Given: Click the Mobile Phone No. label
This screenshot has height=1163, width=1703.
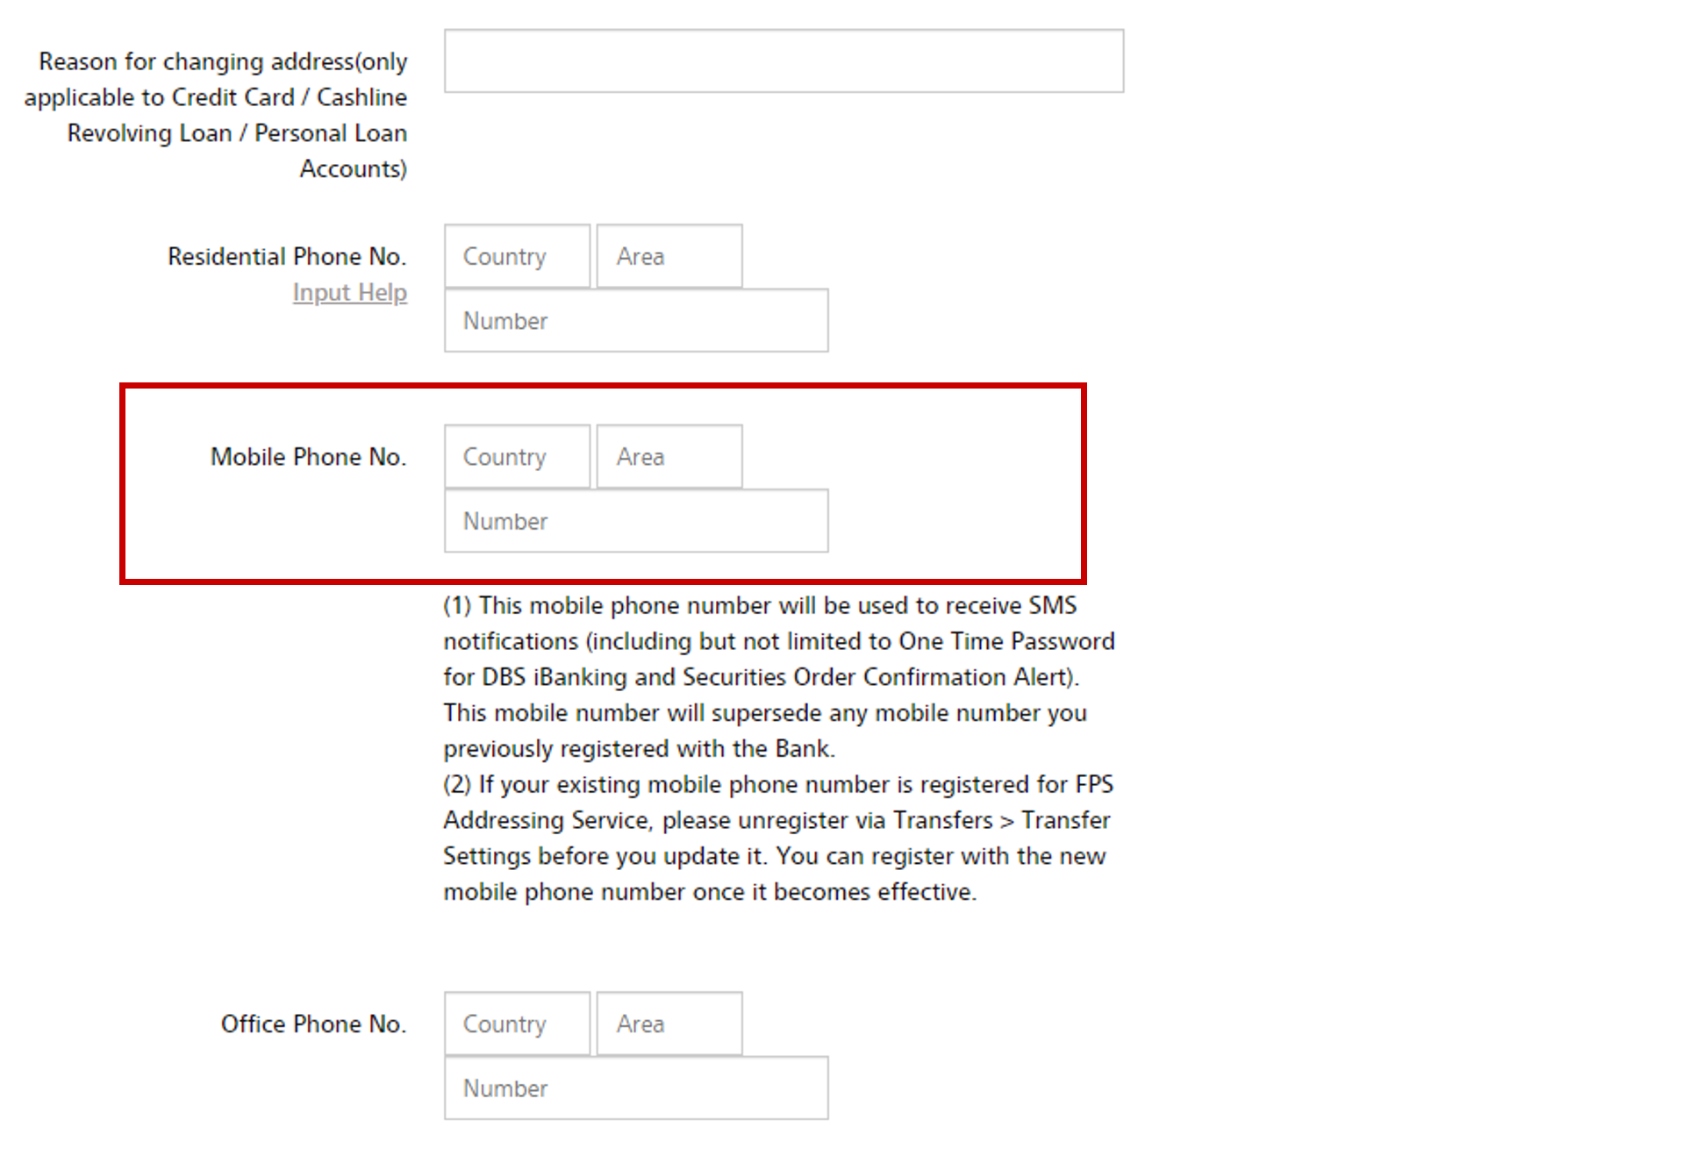Looking at the screenshot, I should pos(308,457).
